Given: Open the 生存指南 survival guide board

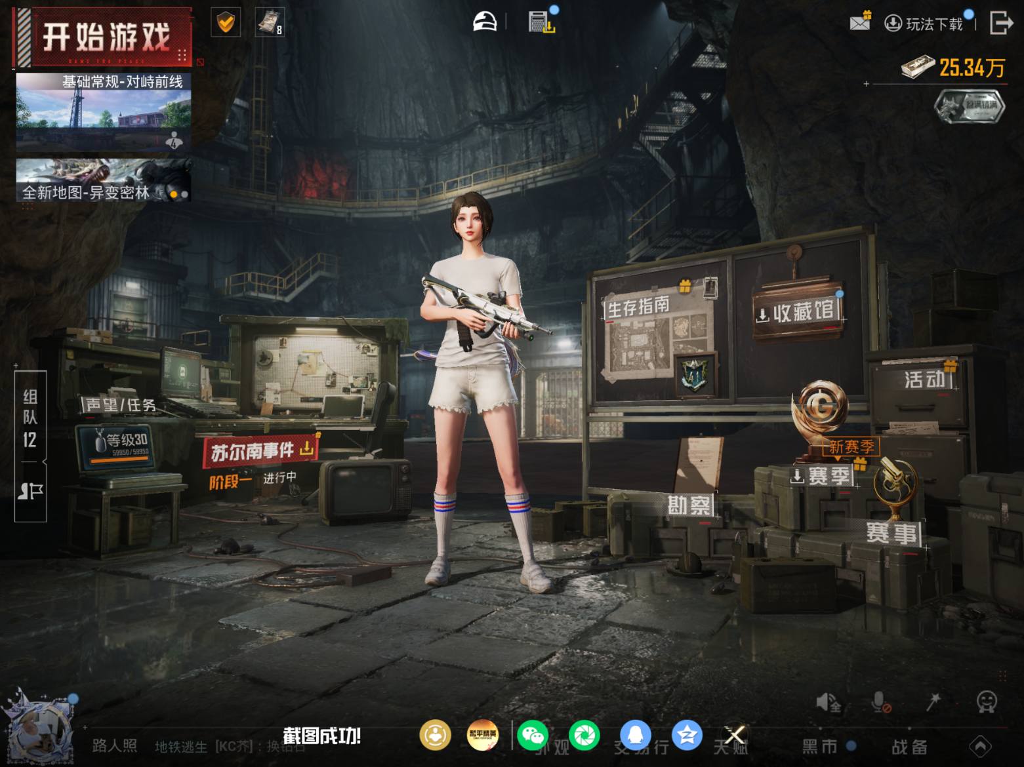Looking at the screenshot, I should pyautogui.click(x=638, y=307).
